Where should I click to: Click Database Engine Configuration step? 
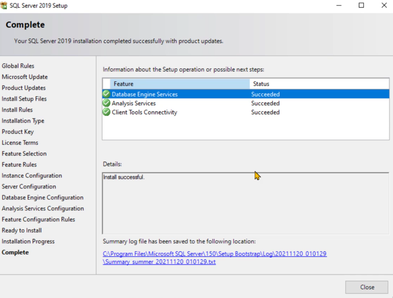coord(43,197)
